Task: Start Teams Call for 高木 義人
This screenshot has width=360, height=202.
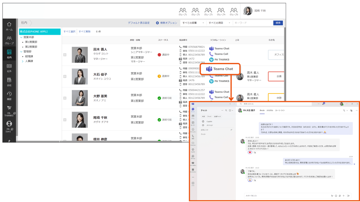Action: tap(219, 54)
